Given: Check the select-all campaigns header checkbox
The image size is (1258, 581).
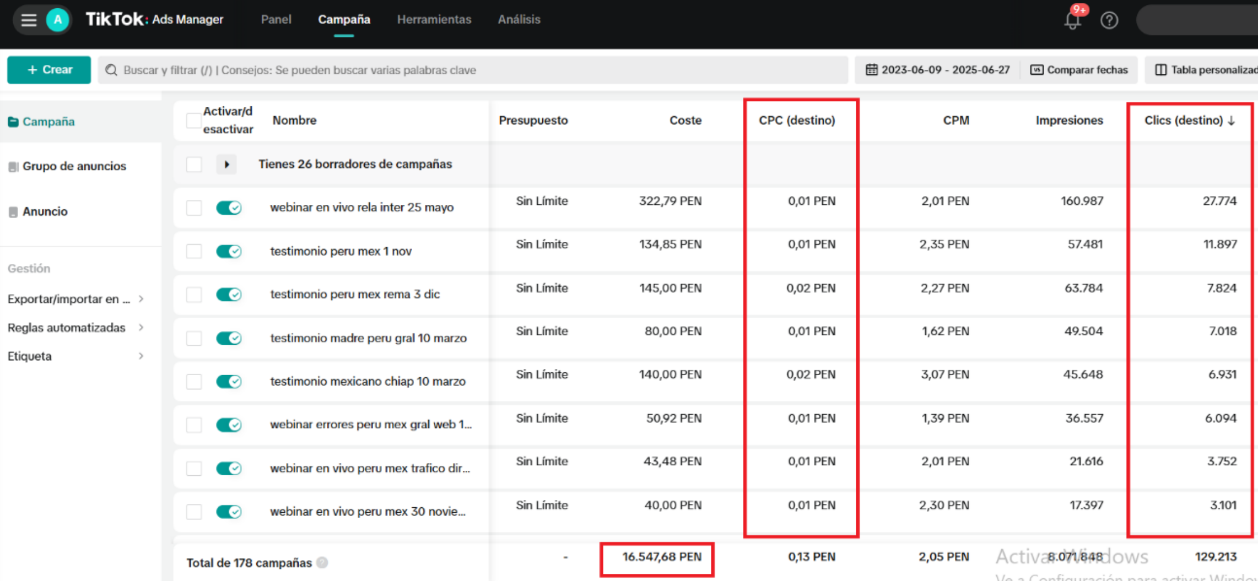Looking at the screenshot, I should tap(193, 121).
